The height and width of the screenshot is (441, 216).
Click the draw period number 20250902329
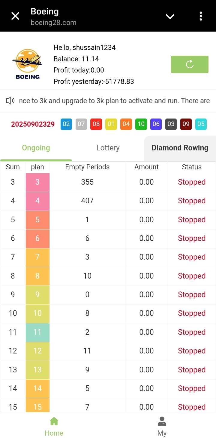[x=33, y=124]
